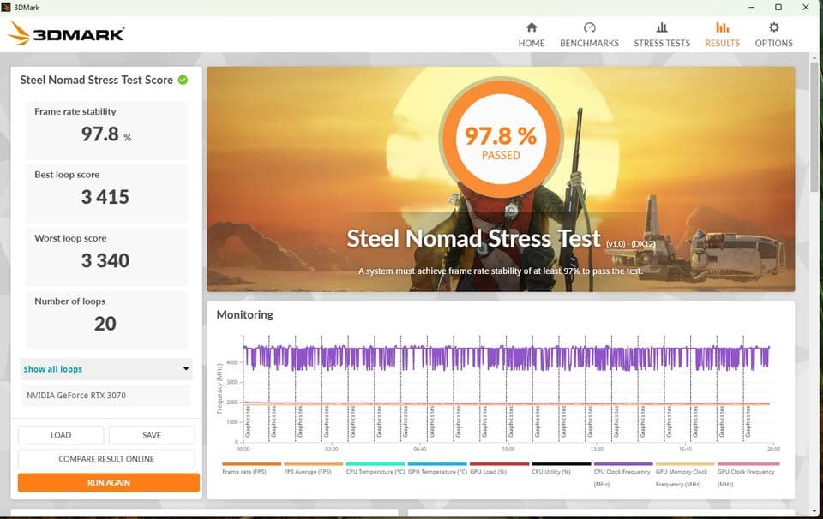Open the STRESS TESTS section
The width and height of the screenshot is (823, 519).
(661, 34)
